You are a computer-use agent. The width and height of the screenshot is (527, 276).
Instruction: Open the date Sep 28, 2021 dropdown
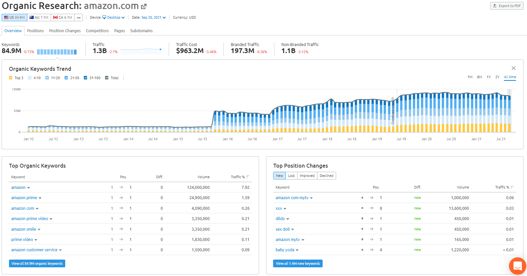[x=153, y=17]
